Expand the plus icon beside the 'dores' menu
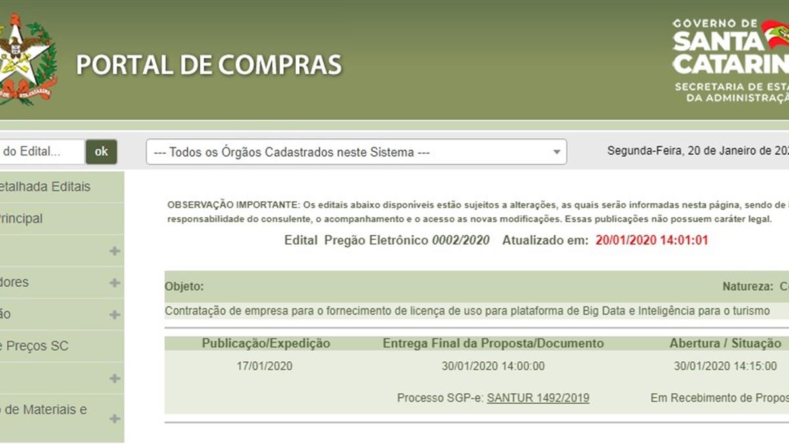The image size is (789, 444). [115, 283]
